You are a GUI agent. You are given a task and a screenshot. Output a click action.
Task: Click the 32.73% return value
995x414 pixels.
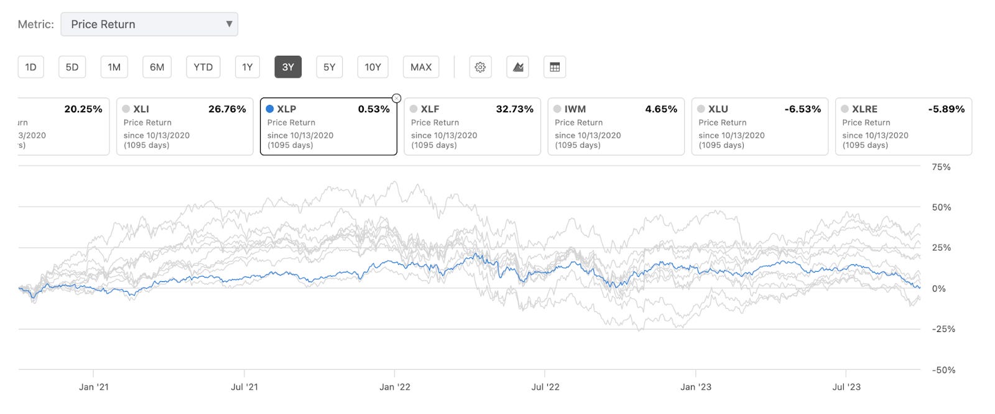514,109
